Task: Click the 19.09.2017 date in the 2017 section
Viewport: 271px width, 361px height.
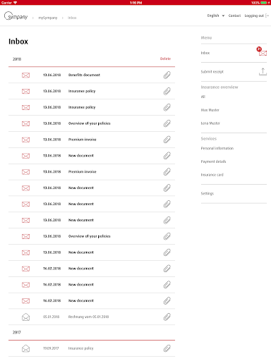Action: pyautogui.click(x=51, y=348)
